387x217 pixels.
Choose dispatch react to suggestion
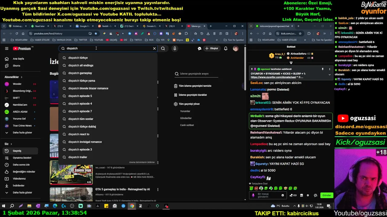108,134
